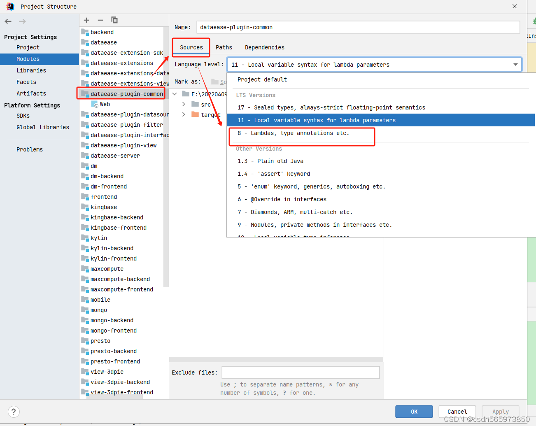Click the Cancel button
The width and height of the screenshot is (536, 426).
point(457,412)
